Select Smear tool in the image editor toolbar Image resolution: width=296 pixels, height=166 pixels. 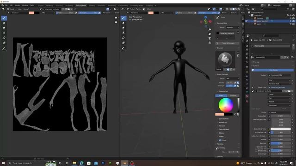click(4, 28)
